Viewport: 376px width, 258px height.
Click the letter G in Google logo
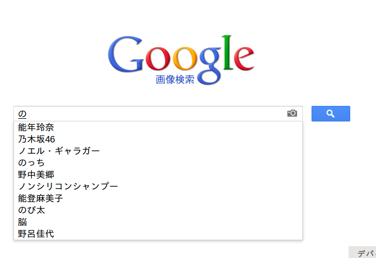click(126, 54)
